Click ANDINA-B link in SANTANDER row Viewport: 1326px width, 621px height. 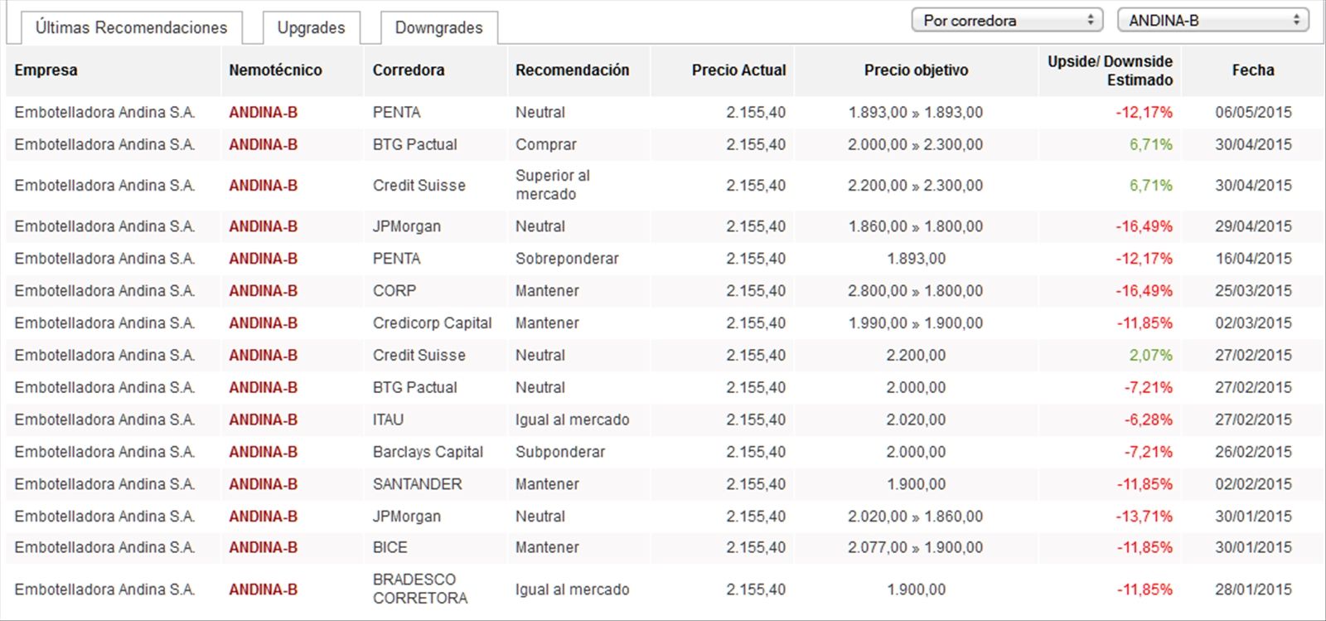click(263, 484)
